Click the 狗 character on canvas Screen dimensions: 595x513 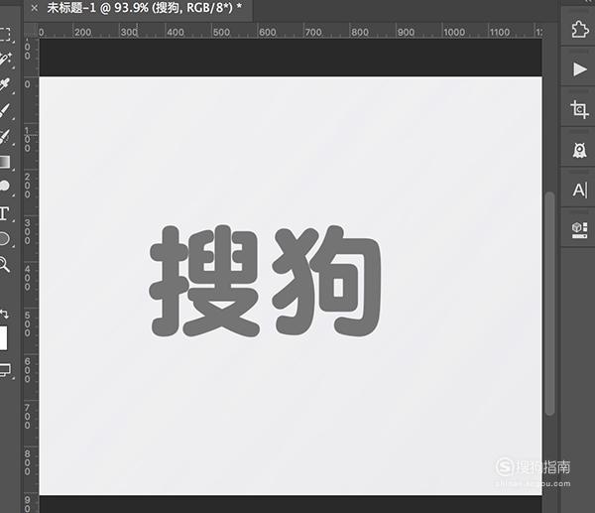click(x=326, y=282)
